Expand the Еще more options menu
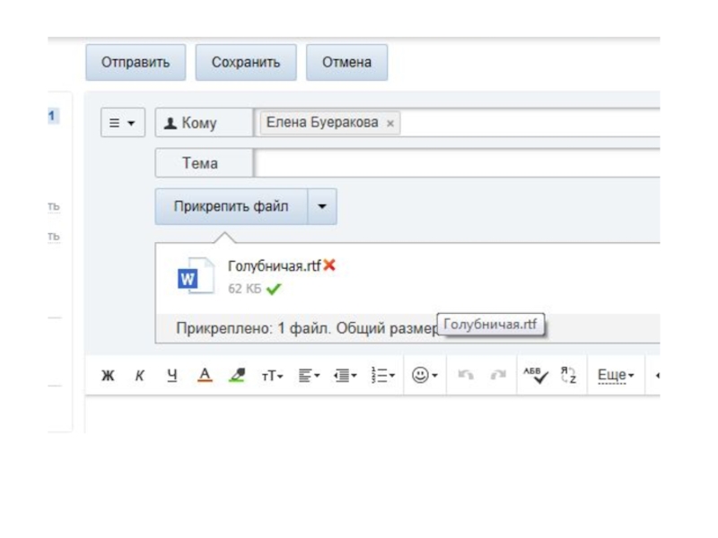The width and height of the screenshot is (718, 538). click(616, 376)
